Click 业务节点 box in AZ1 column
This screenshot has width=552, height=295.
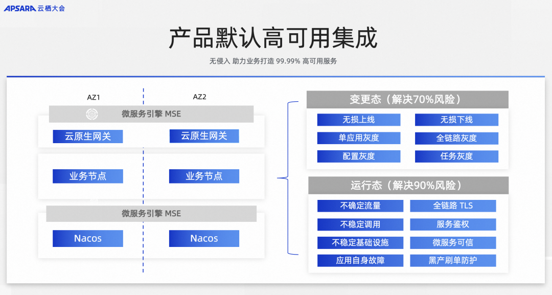[88, 176]
